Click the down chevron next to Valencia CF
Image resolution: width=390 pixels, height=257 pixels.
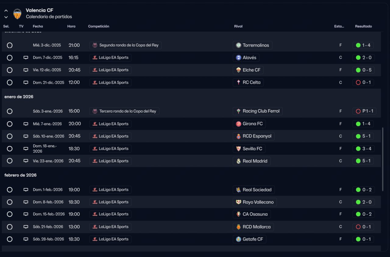6,17
